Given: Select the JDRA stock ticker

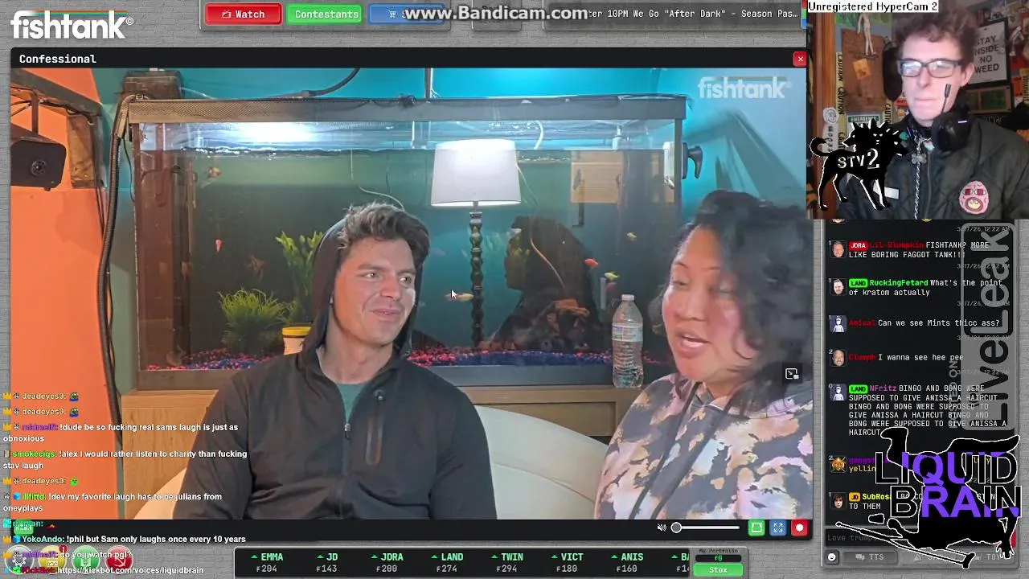Looking at the screenshot, I should coord(389,562).
